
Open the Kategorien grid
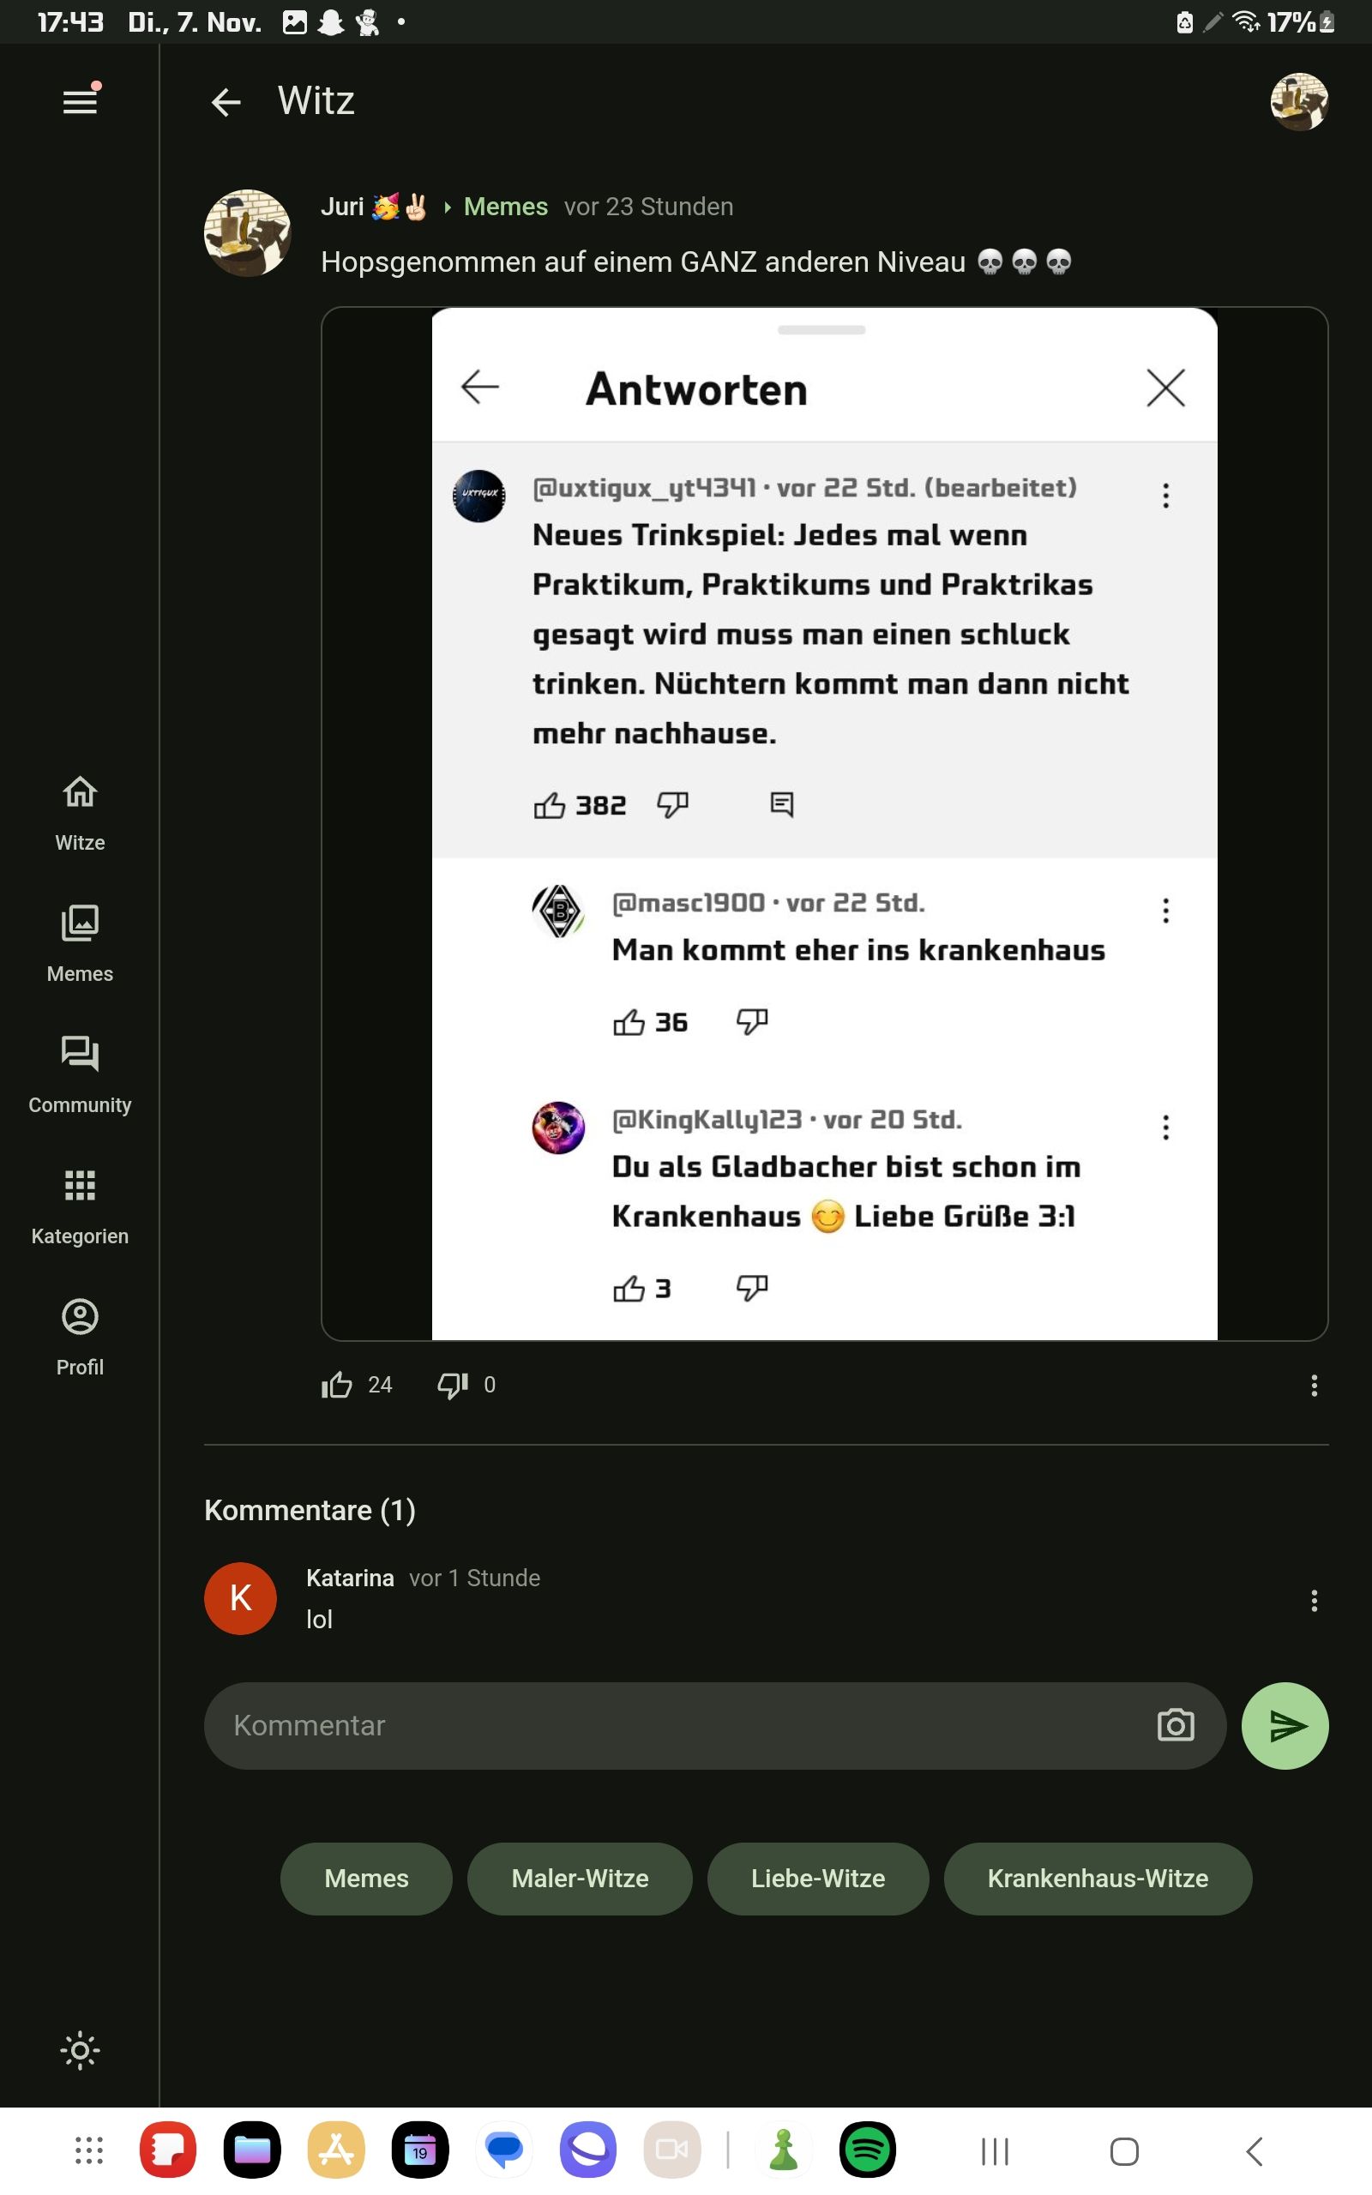pos(80,1206)
